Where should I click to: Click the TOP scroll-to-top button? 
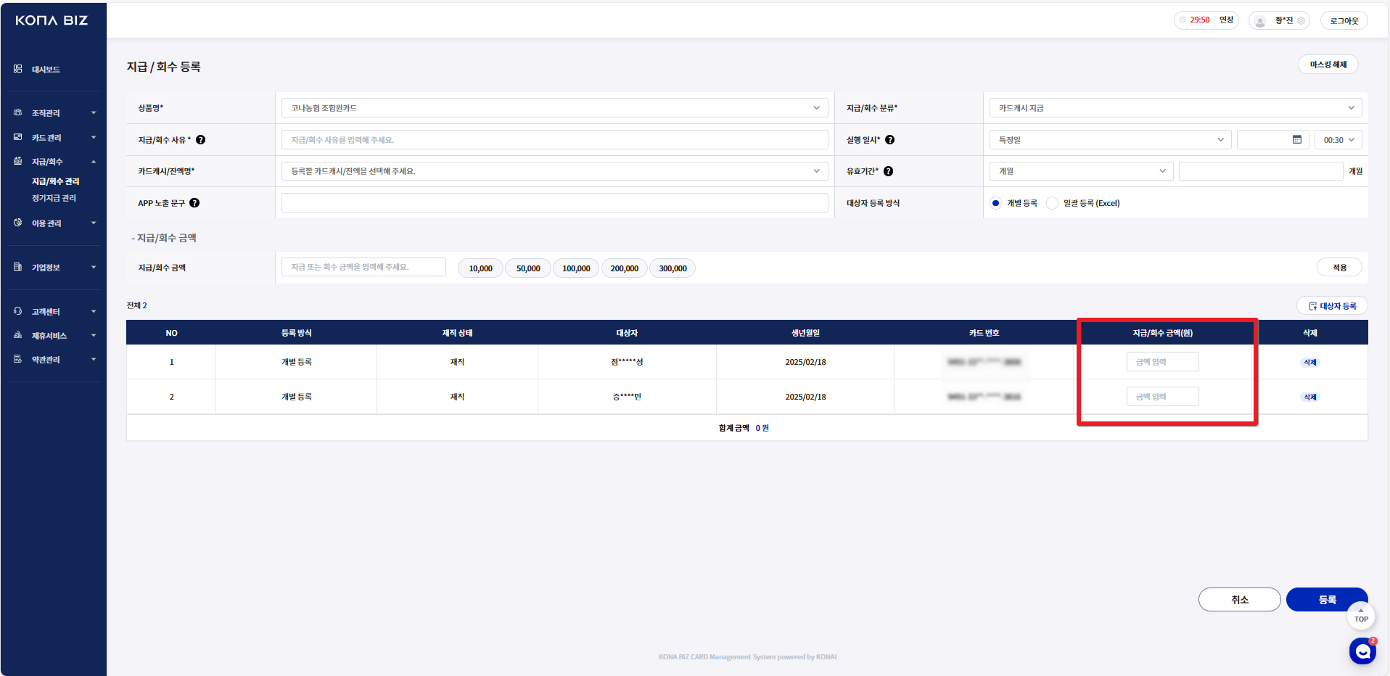[1361, 616]
